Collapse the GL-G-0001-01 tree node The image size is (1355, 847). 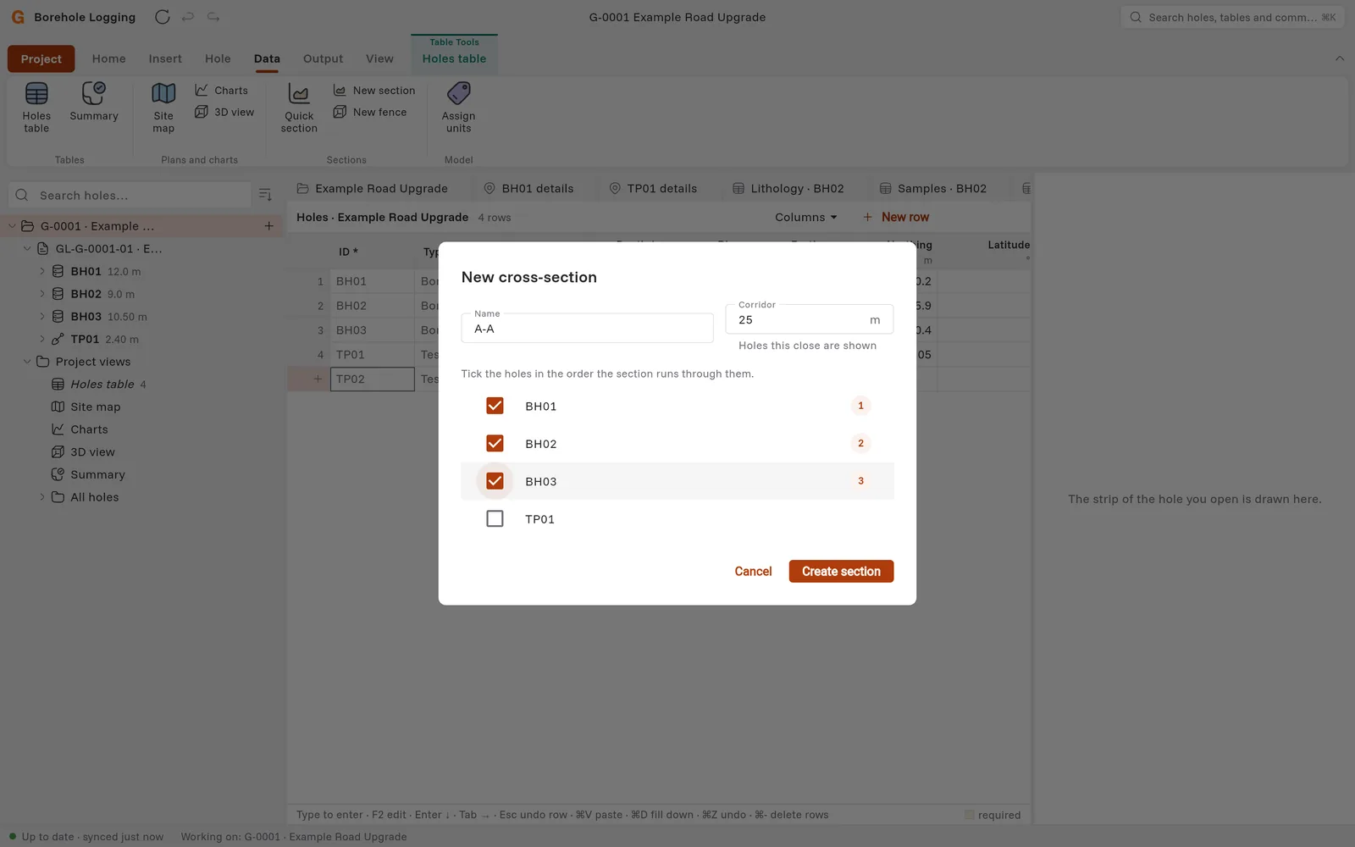pos(27,248)
